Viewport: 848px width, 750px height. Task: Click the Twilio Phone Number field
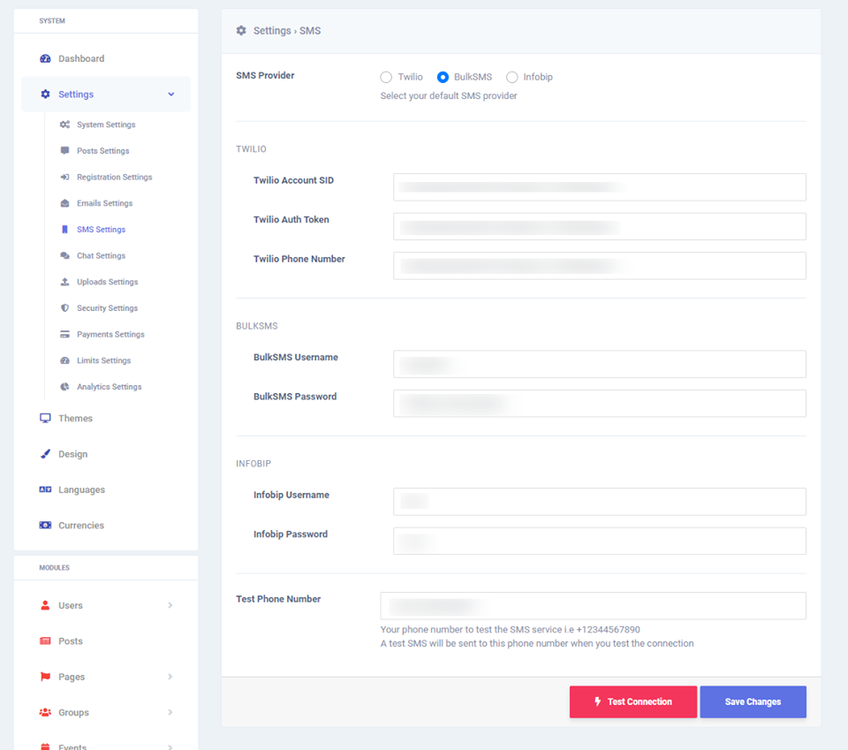(x=599, y=266)
